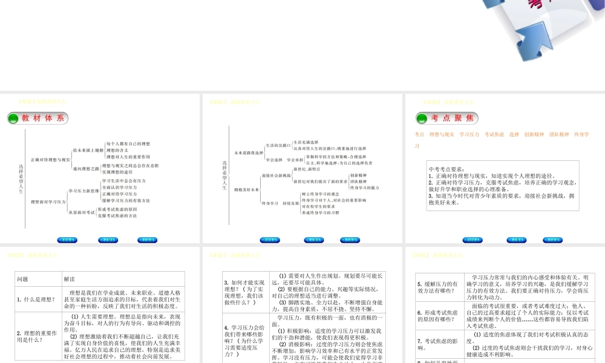Click the 生活的岔路口 node
Viewport: 605px width, 363px height.
click(x=278, y=145)
